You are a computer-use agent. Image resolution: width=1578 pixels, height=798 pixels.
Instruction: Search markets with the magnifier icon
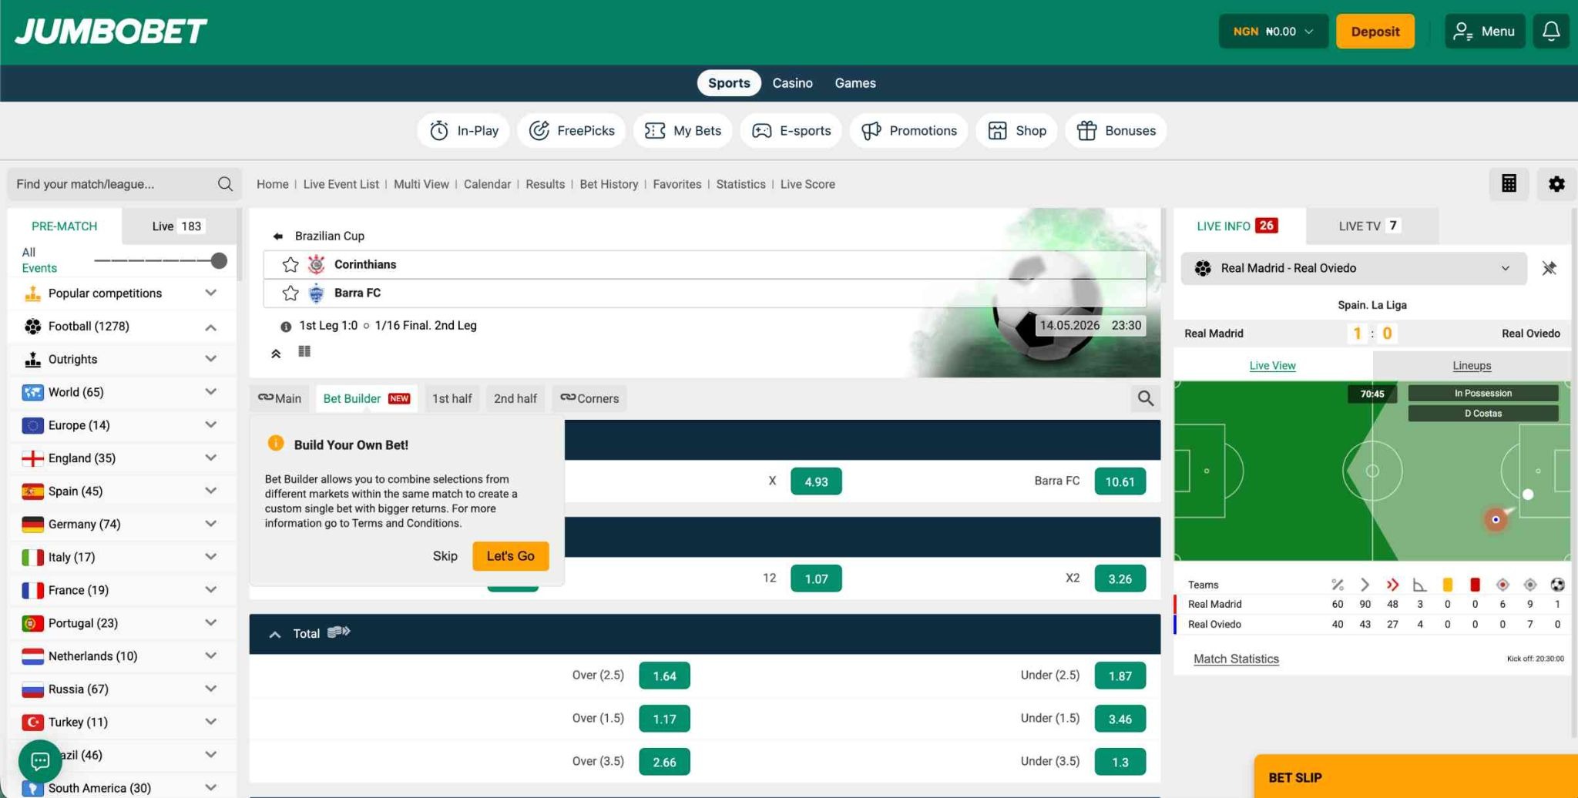coord(1146,398)
